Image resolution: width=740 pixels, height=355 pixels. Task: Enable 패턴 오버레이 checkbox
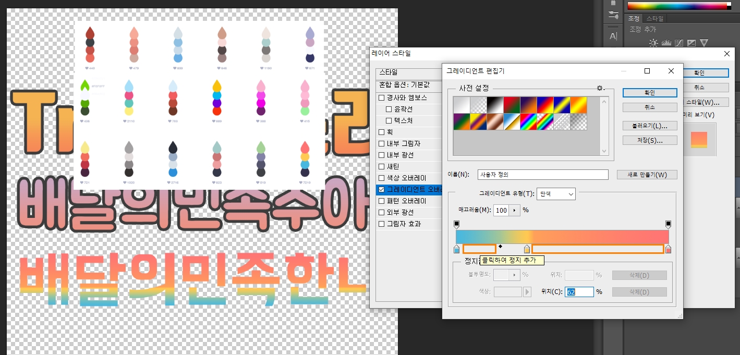click(x=382, y=201)
